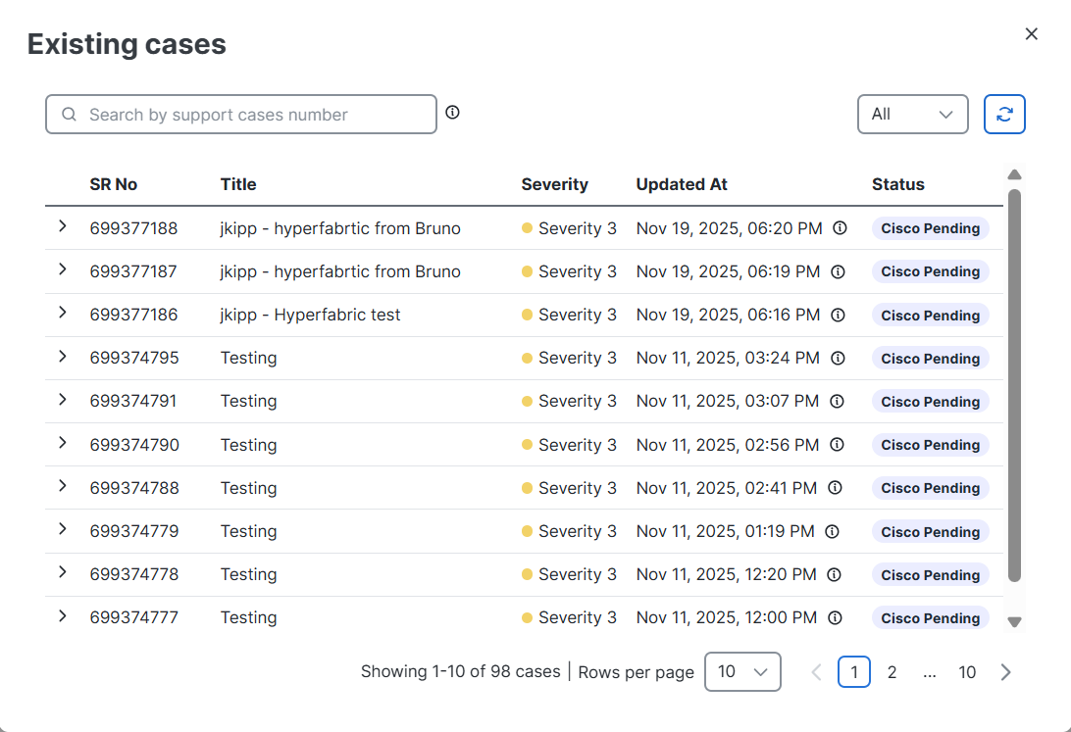Click the refresh cases icon button
Screen dimensions: 1071x732
(1004, 114)
